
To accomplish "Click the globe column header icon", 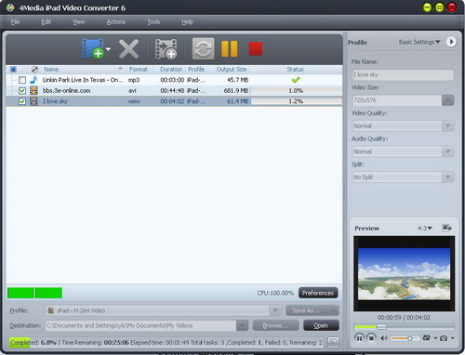I will [34, 70].
